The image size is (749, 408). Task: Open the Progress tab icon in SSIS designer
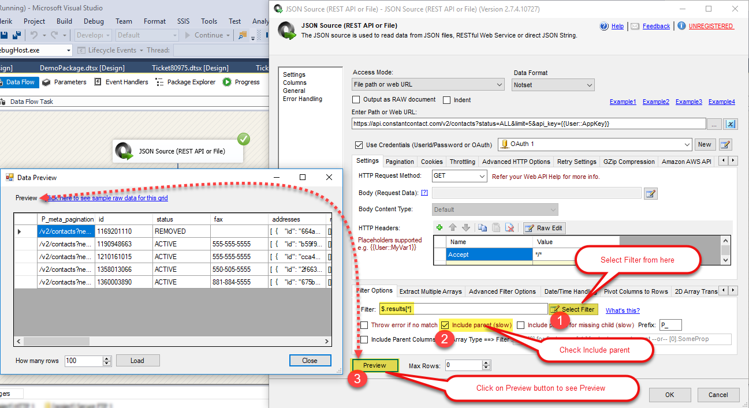click(x=227, y=82)
